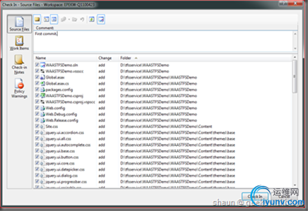Click the Web.config file icon

pos(43,108)
